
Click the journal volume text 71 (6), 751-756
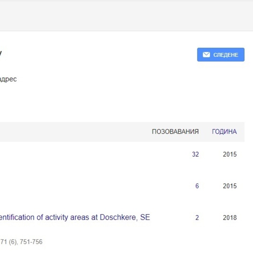point(21,242)
